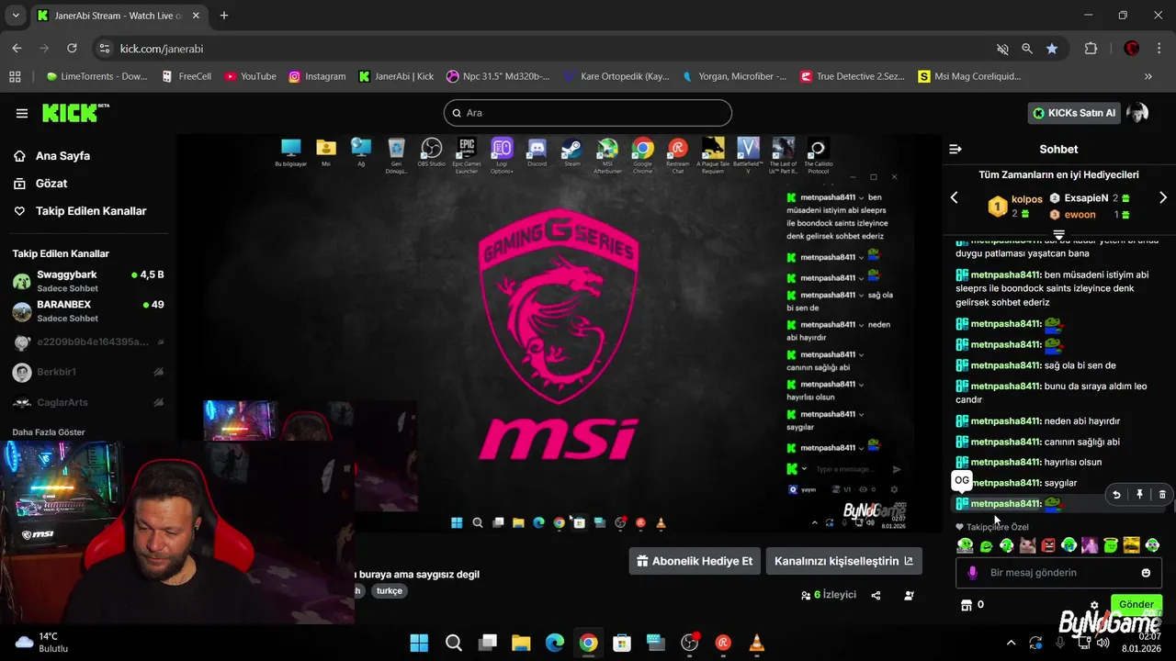Image resolution: width=1176 pixels, height=661 pixels.
Task: Insert the white cat emote
Action: point(1027,545)
